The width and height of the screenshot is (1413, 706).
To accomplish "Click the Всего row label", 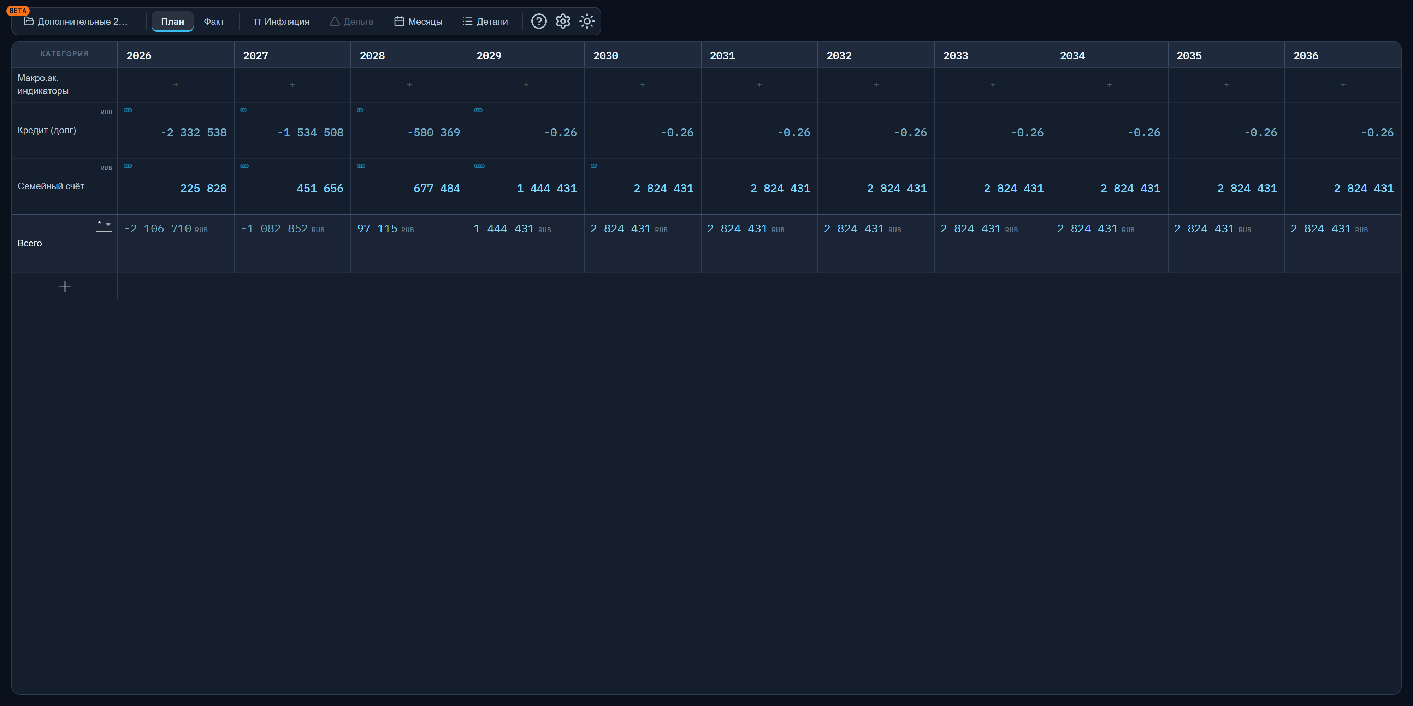I will [x=30, y=243].
